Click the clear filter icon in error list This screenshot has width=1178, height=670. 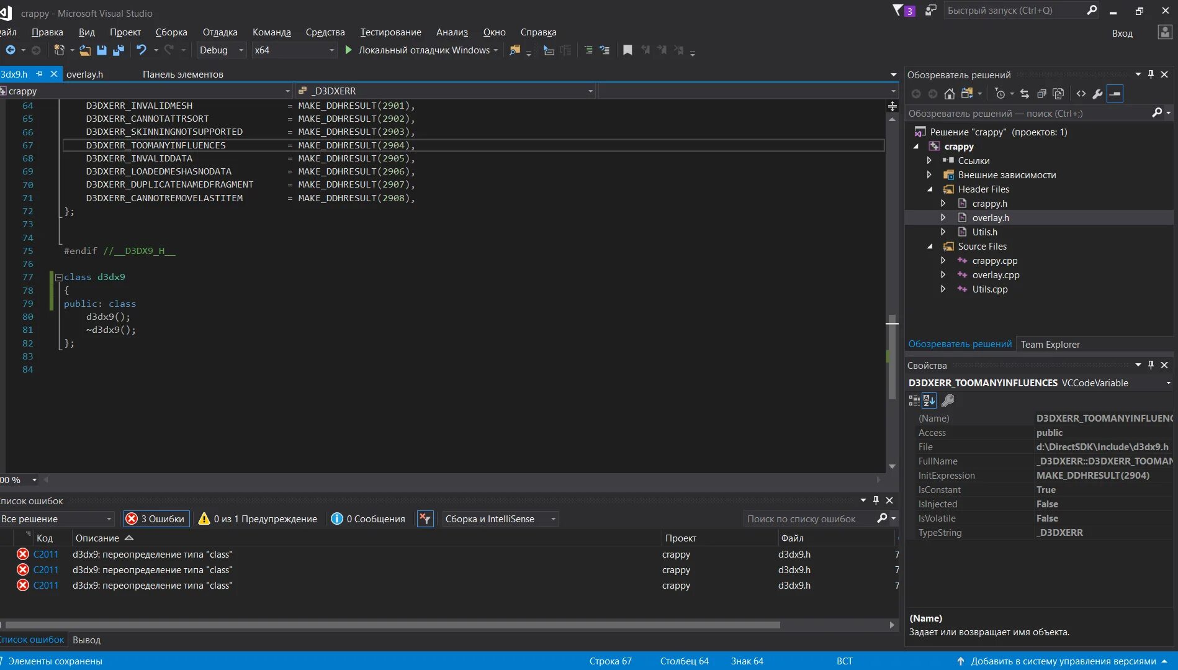click(425, 518)
